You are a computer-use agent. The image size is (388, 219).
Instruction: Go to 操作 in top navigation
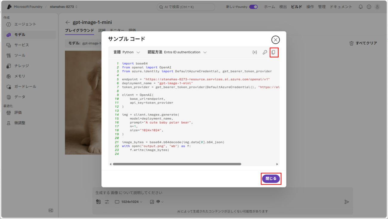point(310,7)
